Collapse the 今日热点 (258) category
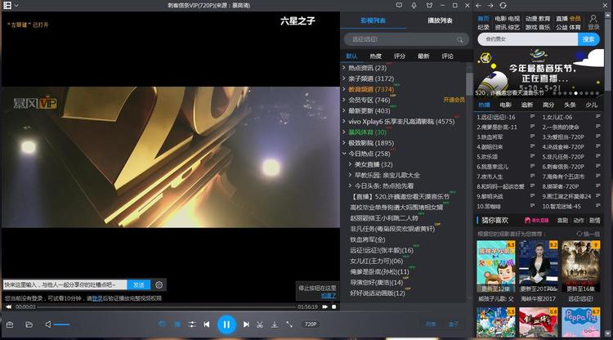This screenshot has width=613, height=340. pos(345,154)
